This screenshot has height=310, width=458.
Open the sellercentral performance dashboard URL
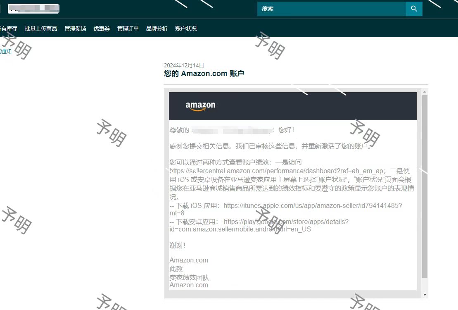(276, 171)
